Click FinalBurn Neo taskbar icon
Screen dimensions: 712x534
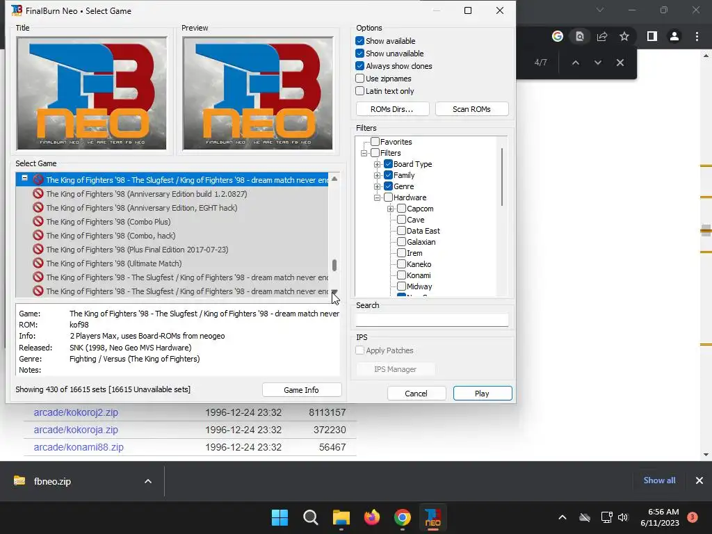coord(432,517)
